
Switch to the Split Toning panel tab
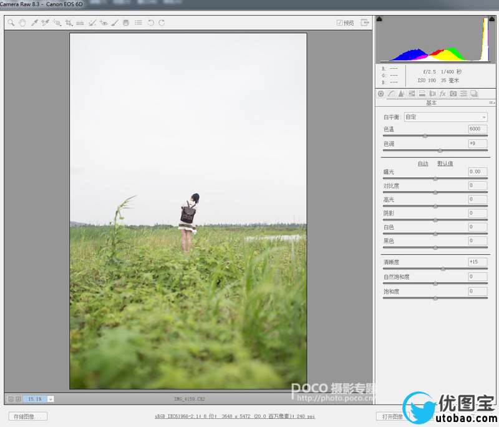point(422,94)
